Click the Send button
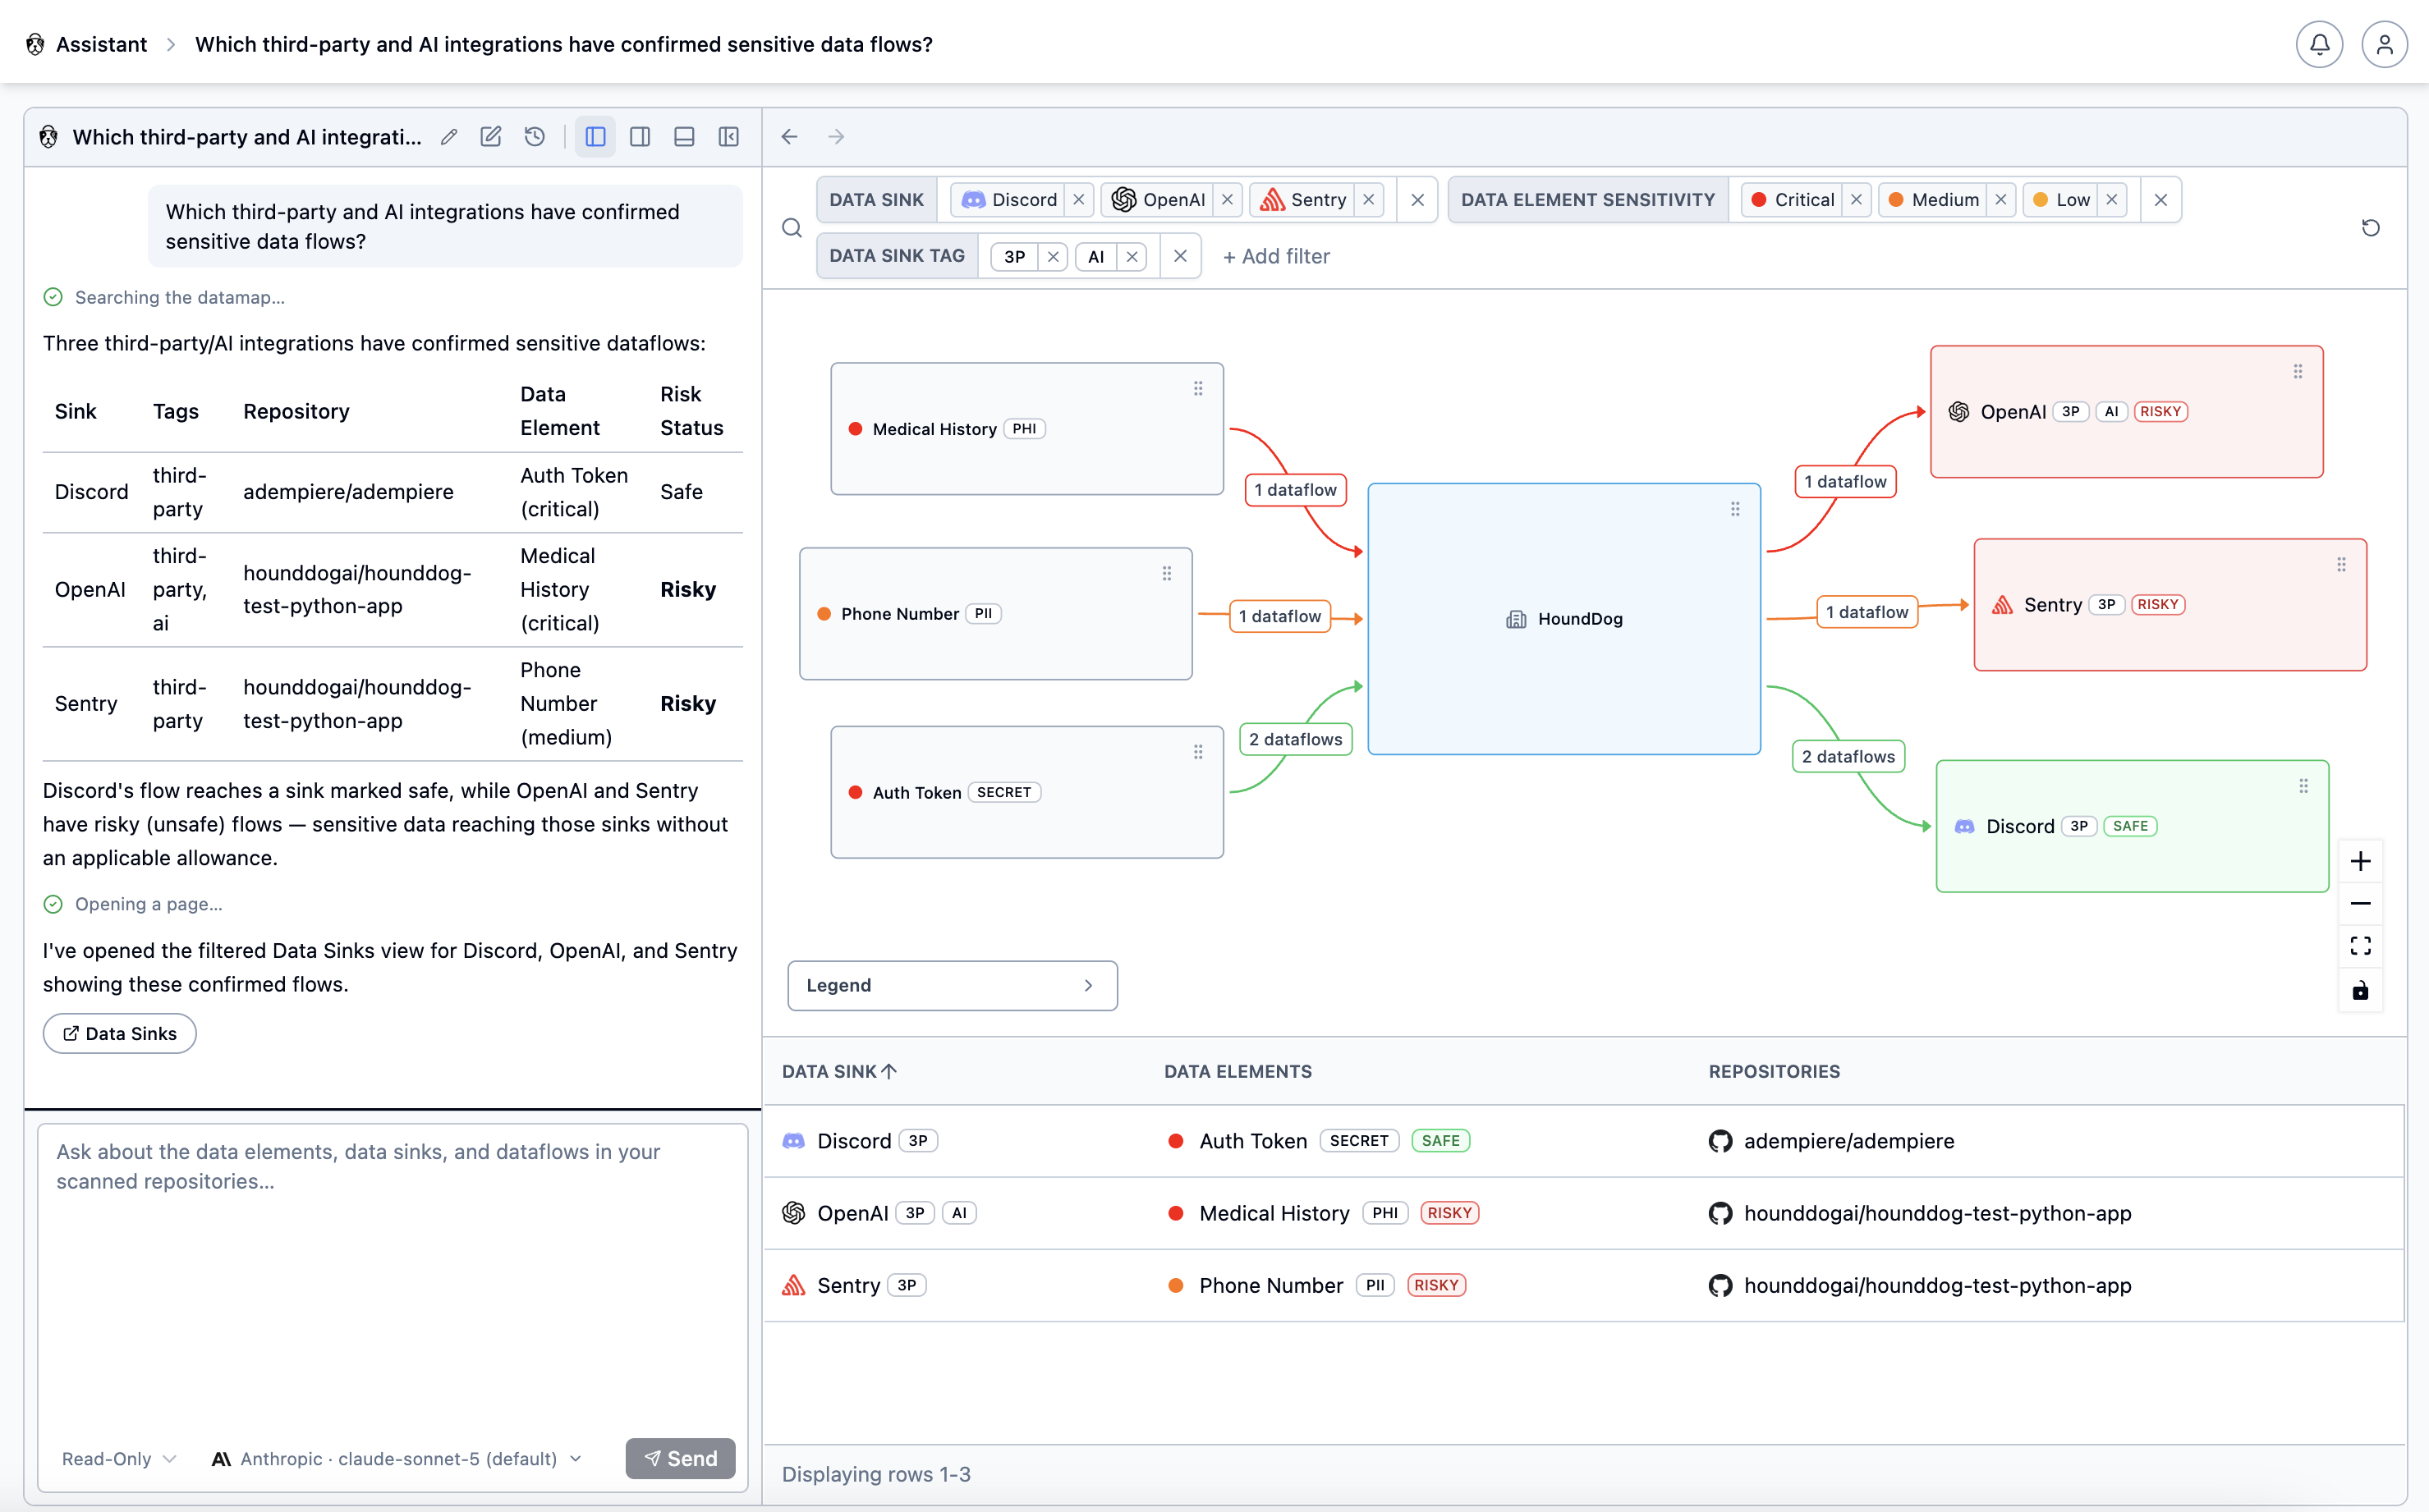Image resolution: width=2429 pixels, height=1512 pixels. [x=680, y=1458]
